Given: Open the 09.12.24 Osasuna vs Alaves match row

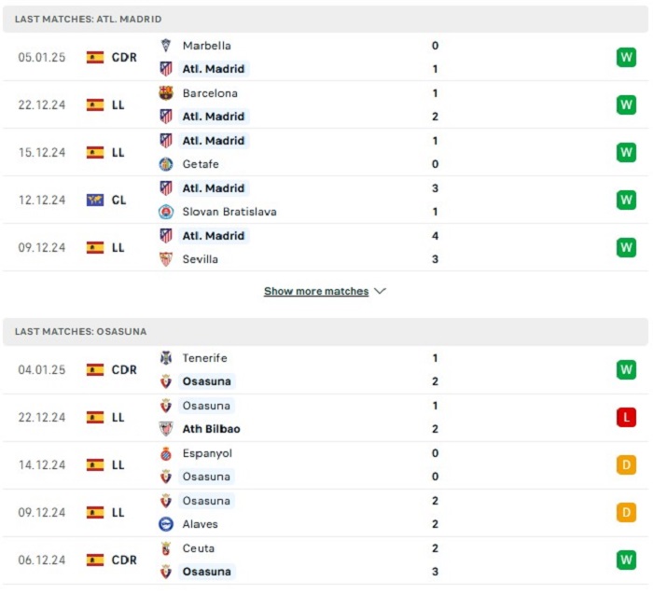Looking at the screenshot, I should pyautogui.click(x=326, y=513).
